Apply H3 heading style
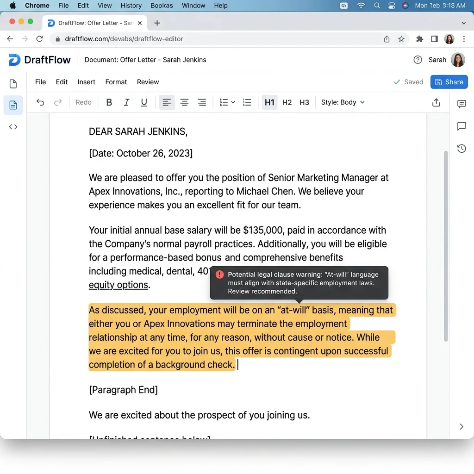This screenshot has height=474, width=474. (304, 102)
